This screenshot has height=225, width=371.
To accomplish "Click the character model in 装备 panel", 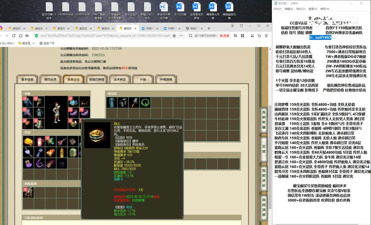I will 56,112.
